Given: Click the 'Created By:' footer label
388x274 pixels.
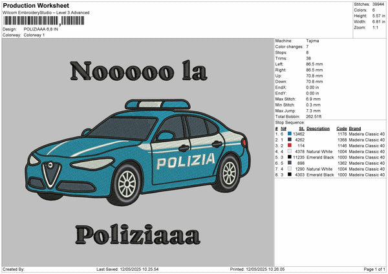Looking at the screenshot, I should tap(14, 269).
